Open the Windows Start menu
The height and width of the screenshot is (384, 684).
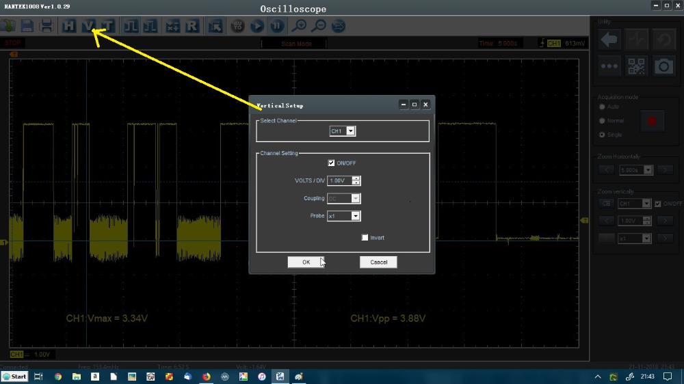click(x=14, y=376)
